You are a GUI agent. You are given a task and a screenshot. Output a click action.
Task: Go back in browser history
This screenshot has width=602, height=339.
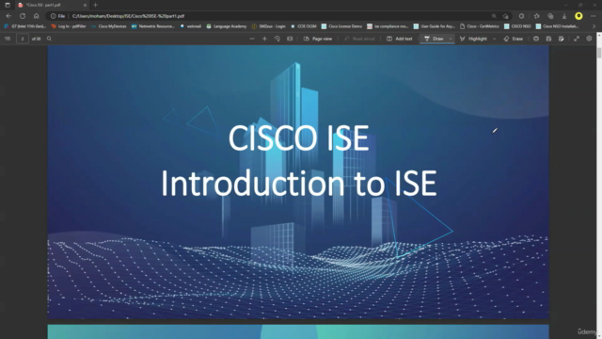(8, 16)
